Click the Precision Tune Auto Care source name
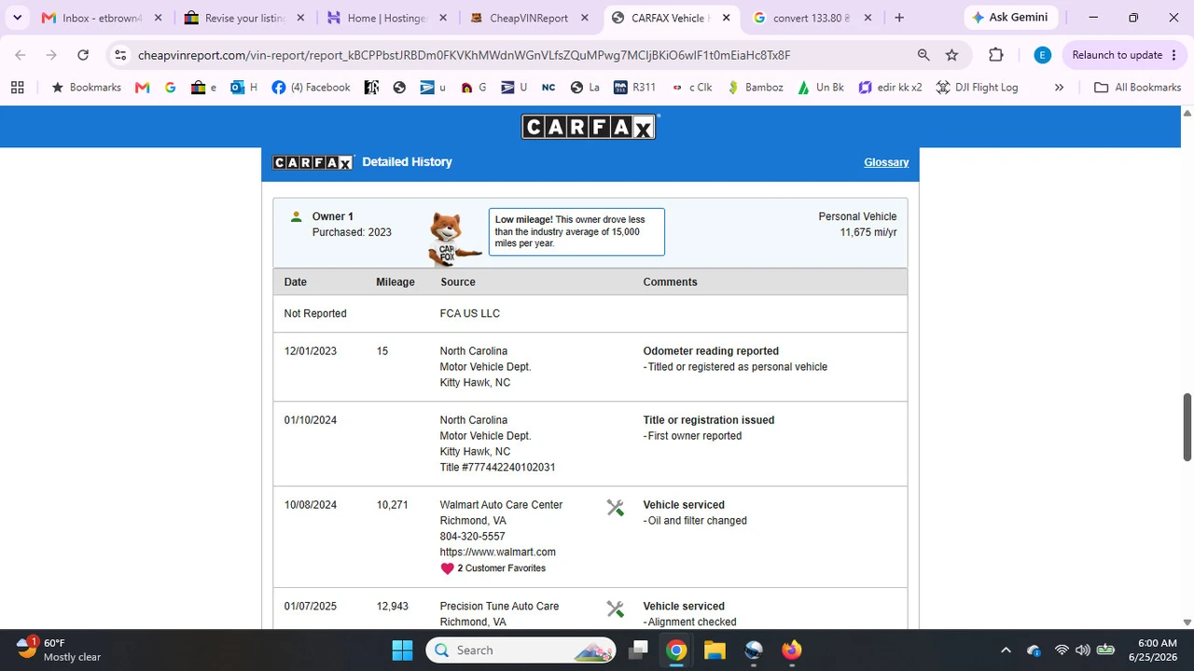This screenshot has height=671, width=1194. tap(500, 606)
